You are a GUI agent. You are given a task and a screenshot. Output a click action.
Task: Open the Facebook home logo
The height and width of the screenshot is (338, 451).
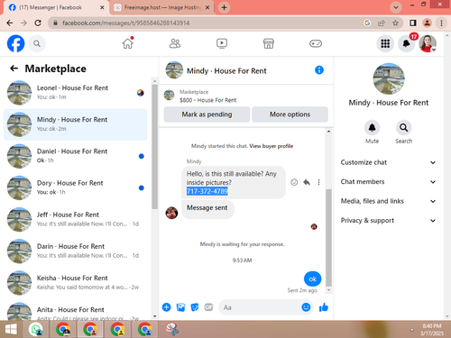(x=15, y=43)
